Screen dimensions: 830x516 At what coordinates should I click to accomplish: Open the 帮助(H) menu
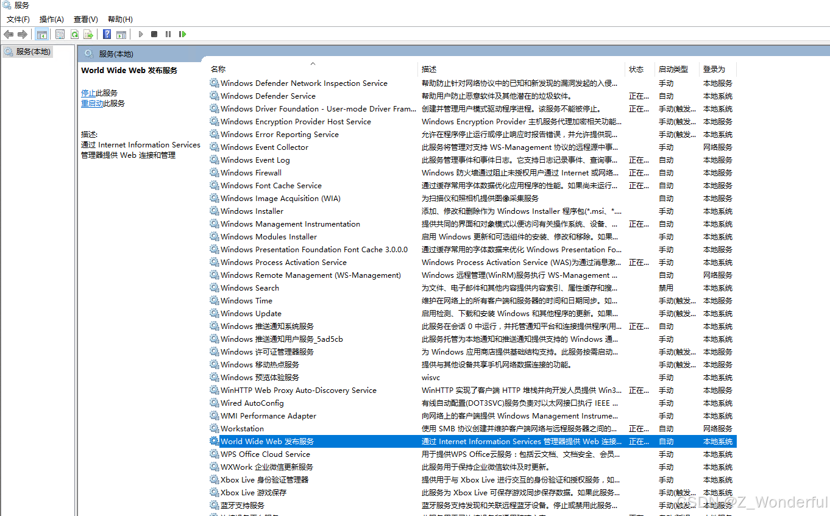coord(119,19)
